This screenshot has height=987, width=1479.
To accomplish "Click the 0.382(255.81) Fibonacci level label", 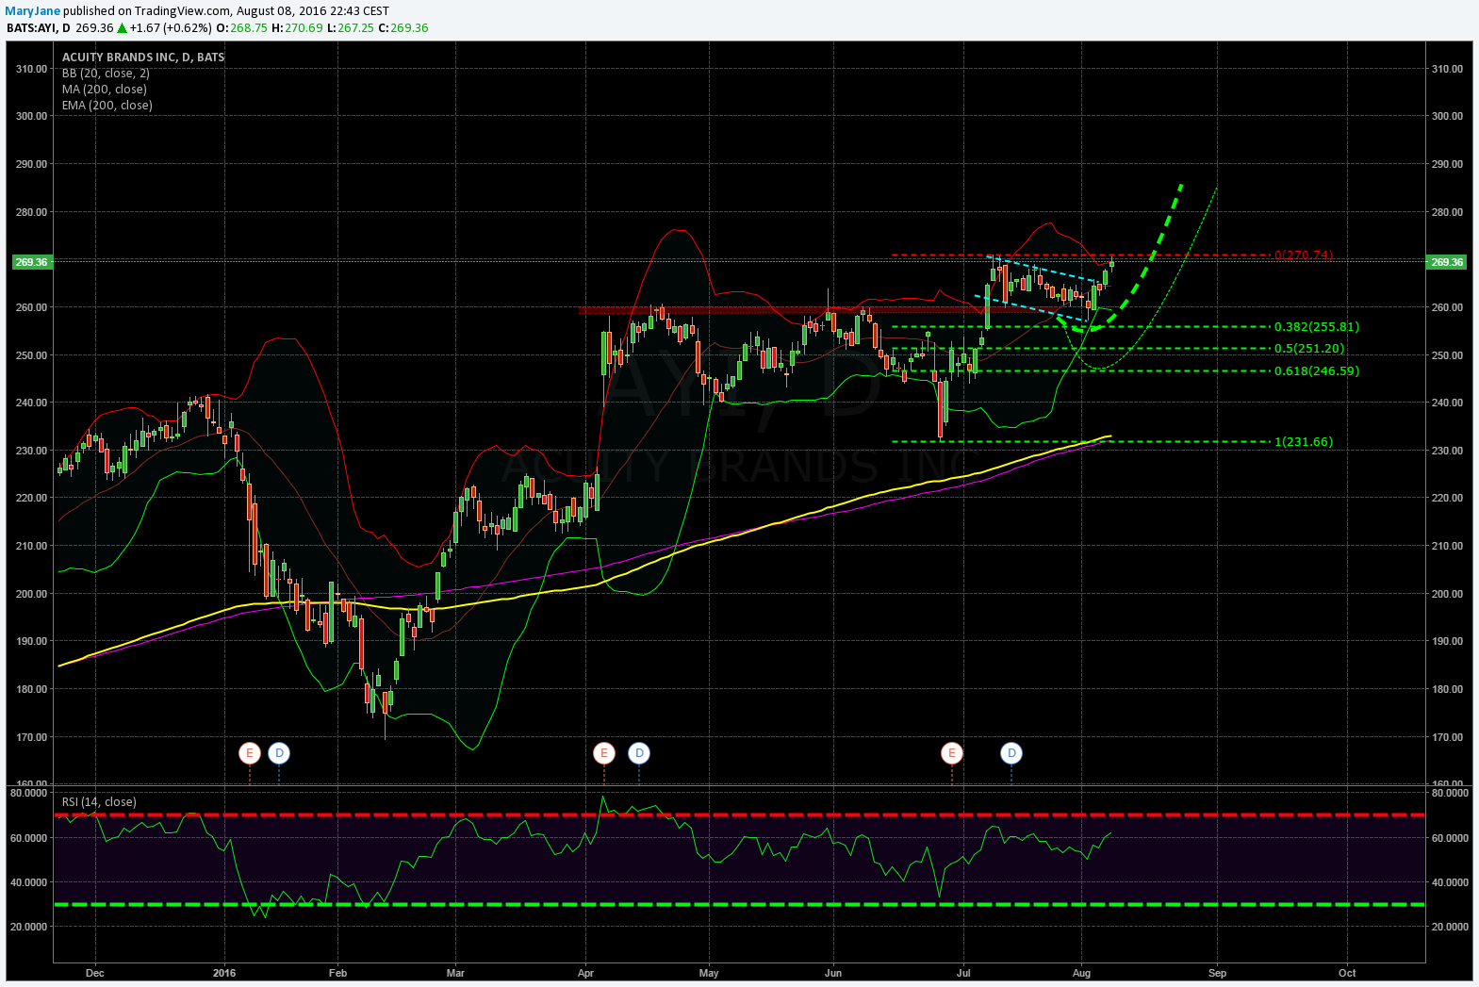I will point(1317,327).
